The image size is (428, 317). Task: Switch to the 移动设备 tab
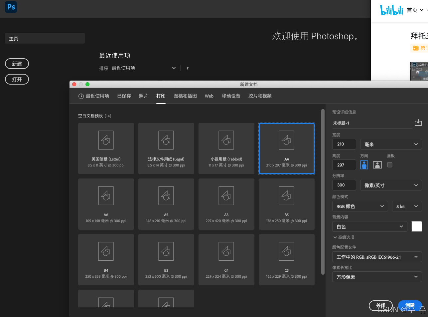(231, 96)
